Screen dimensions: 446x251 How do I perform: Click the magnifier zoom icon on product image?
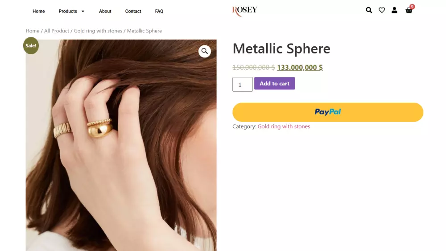click(x=205, y=51)
